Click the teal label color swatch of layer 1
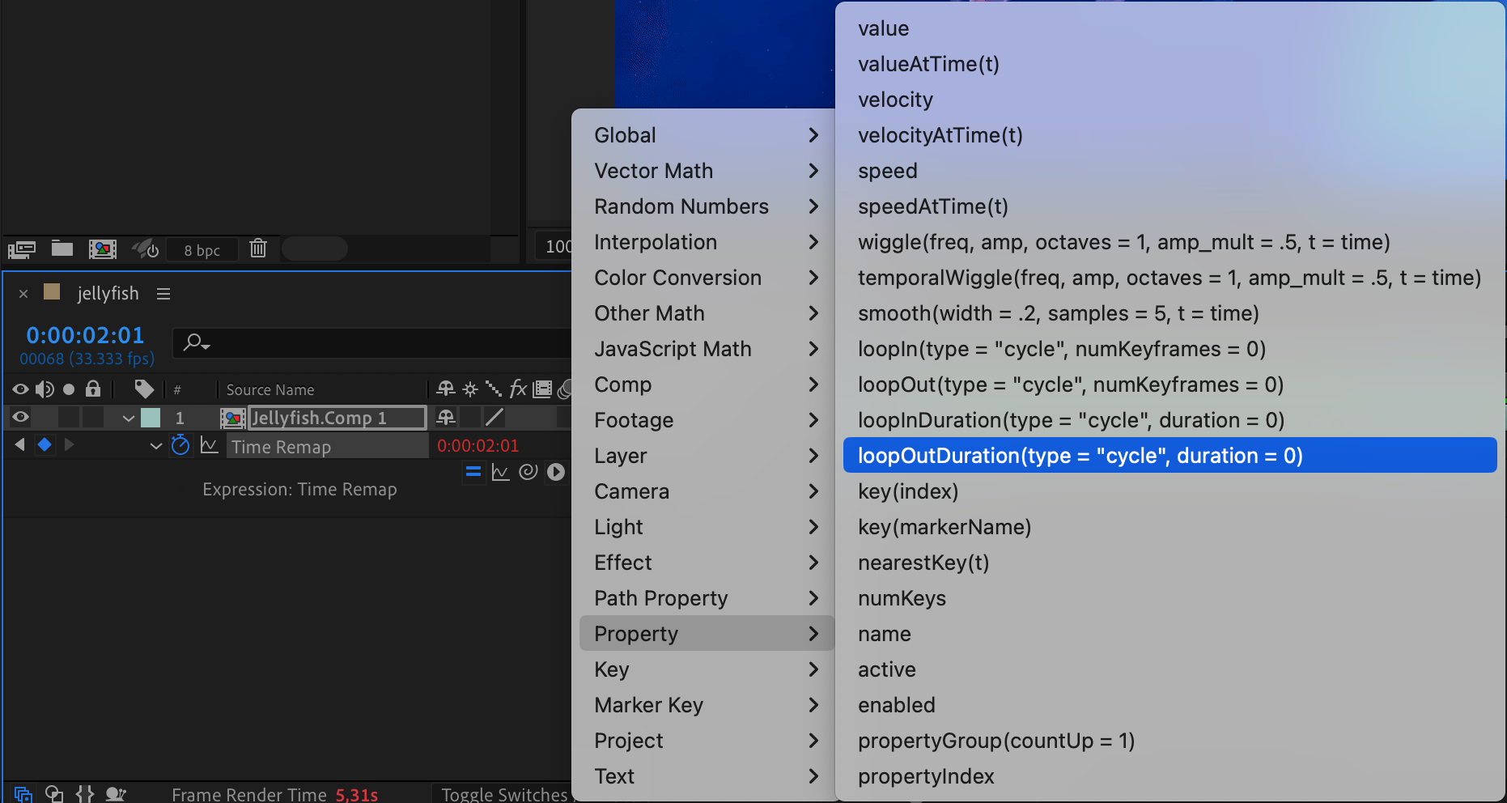Screen dimensions: 1507x803 (151, 418)
